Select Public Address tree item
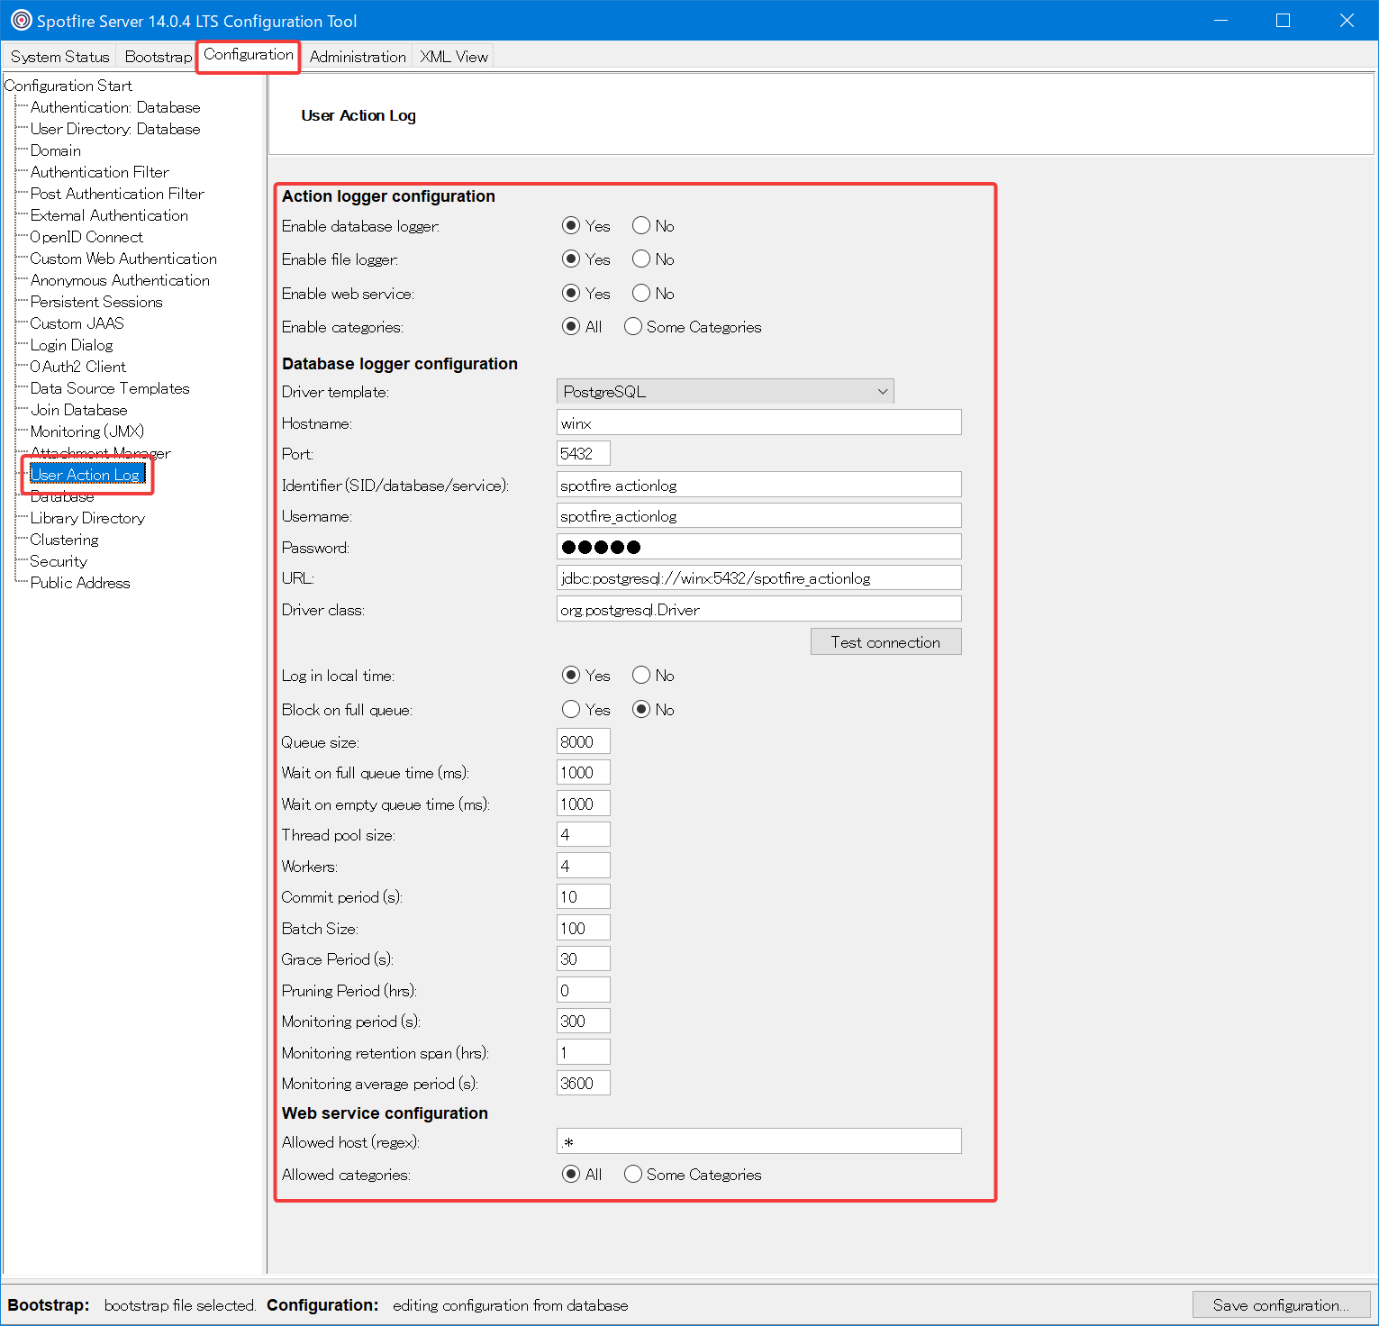This screenshot has width=1379, height=1326. coord(80,583)
